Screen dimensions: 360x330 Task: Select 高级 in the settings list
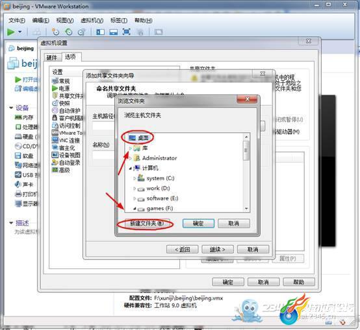[x=61, y=170]
